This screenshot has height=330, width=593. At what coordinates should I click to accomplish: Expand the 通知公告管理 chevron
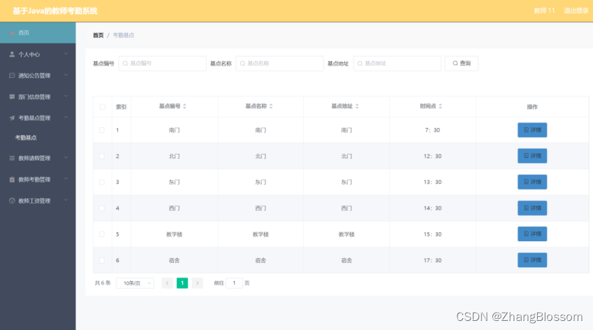[x=66, y=75]
